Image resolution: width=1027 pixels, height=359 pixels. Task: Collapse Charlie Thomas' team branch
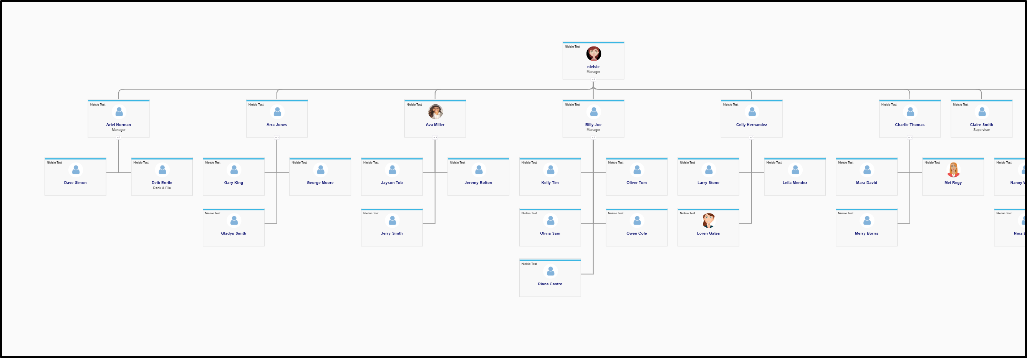[x=910, y=138]
